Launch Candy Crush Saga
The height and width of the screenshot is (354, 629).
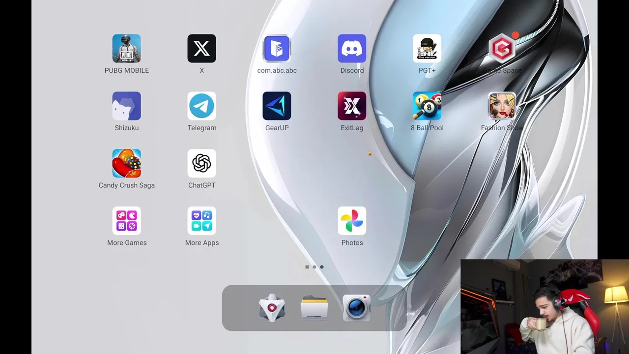tap(126, 163)
